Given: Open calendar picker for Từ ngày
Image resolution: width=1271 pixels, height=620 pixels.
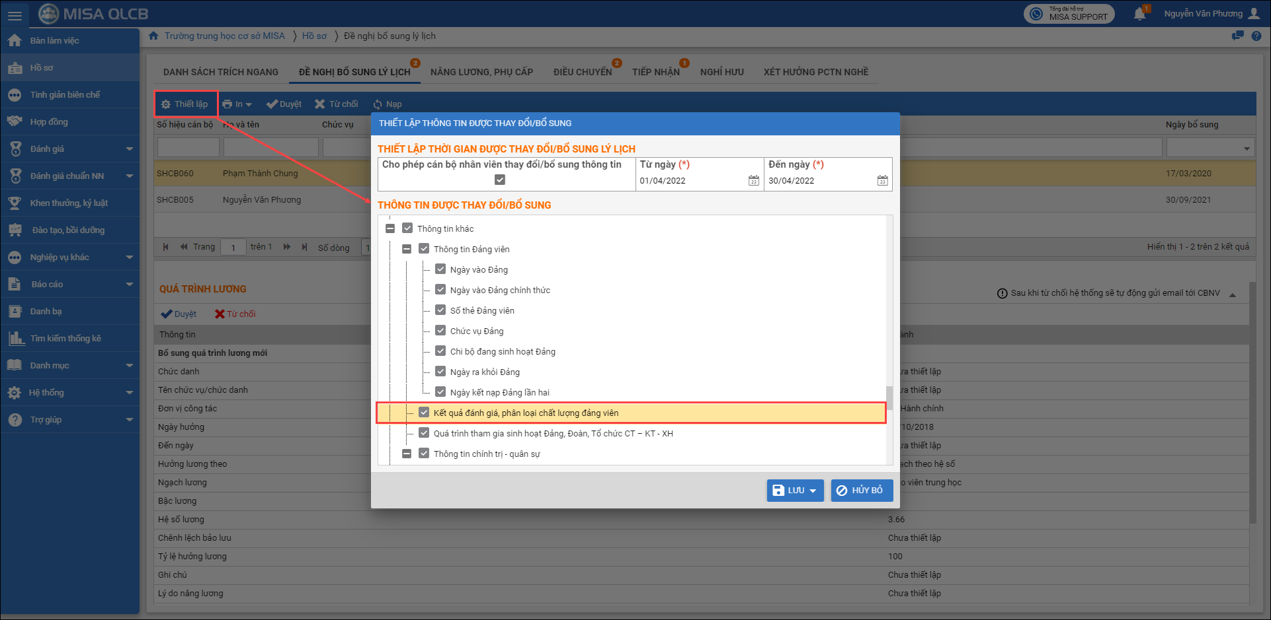Looking at the screenshot, I should click(x=753, y=180).
